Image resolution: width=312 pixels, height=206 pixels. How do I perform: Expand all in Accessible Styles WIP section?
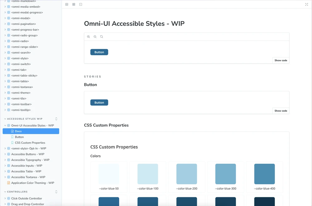pyautogui.click(x=56, y=119)
